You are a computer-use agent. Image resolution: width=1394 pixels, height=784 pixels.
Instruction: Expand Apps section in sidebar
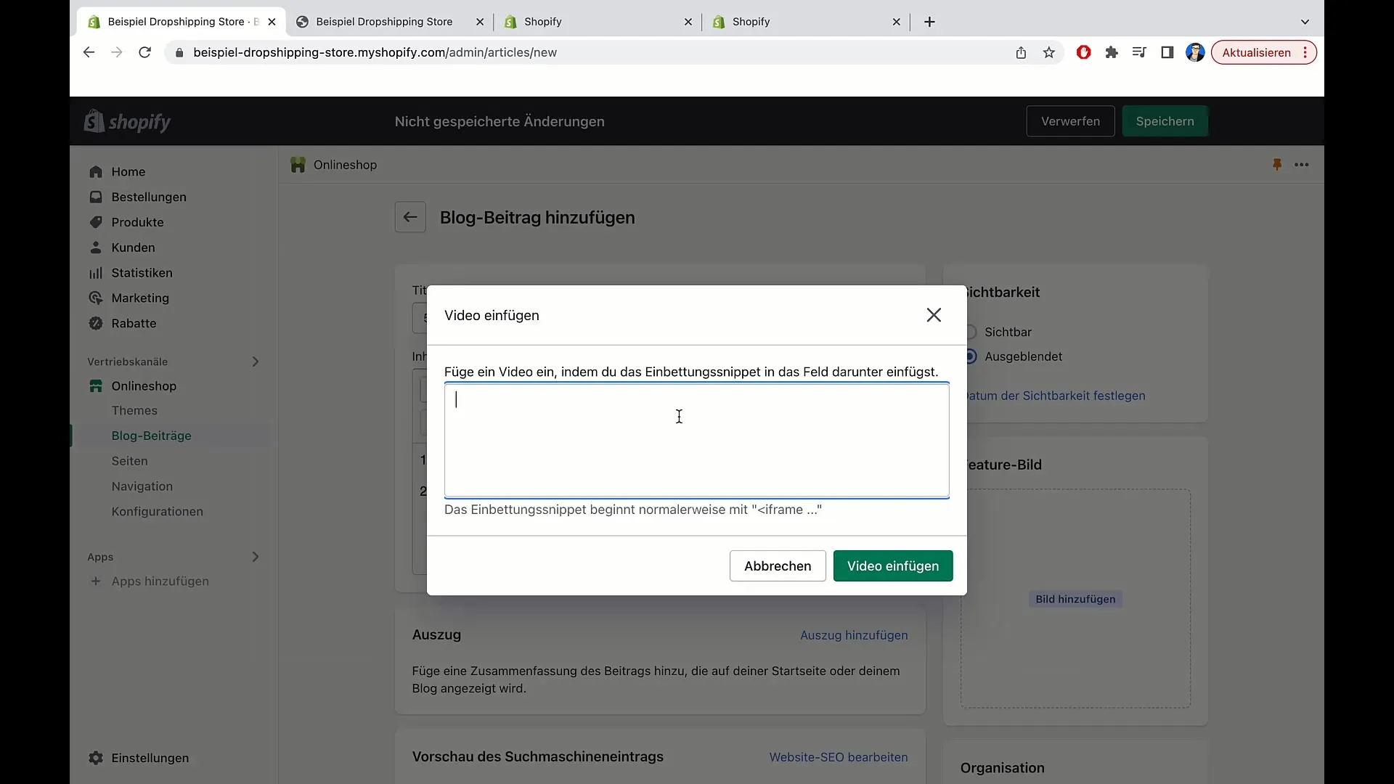(x=255, y=556)
